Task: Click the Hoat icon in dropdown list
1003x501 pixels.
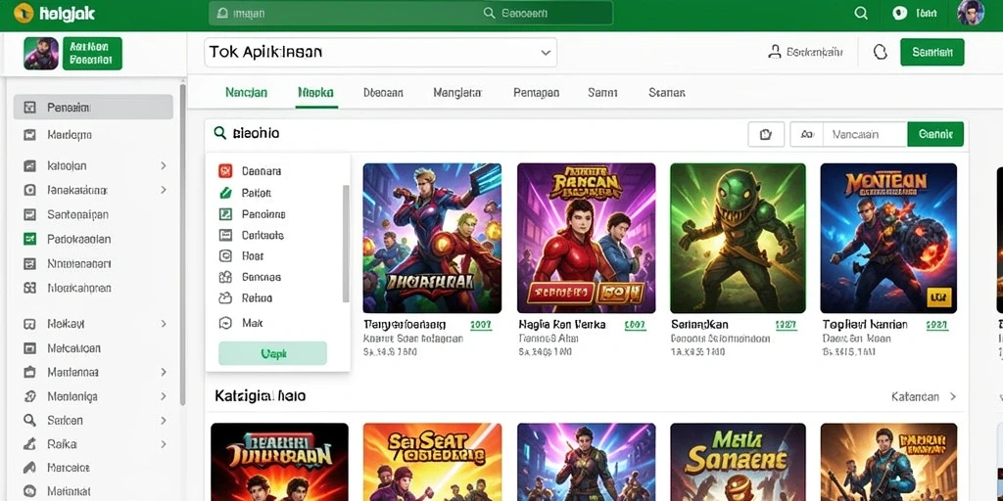Action: (225, 255)
